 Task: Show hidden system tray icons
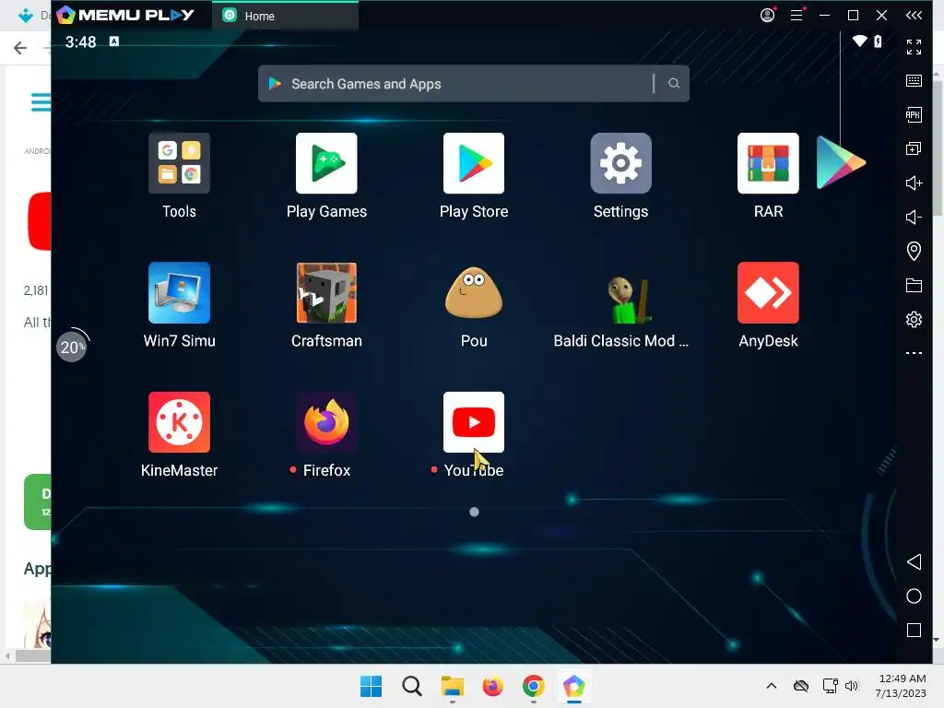click(x=772, y=686)
